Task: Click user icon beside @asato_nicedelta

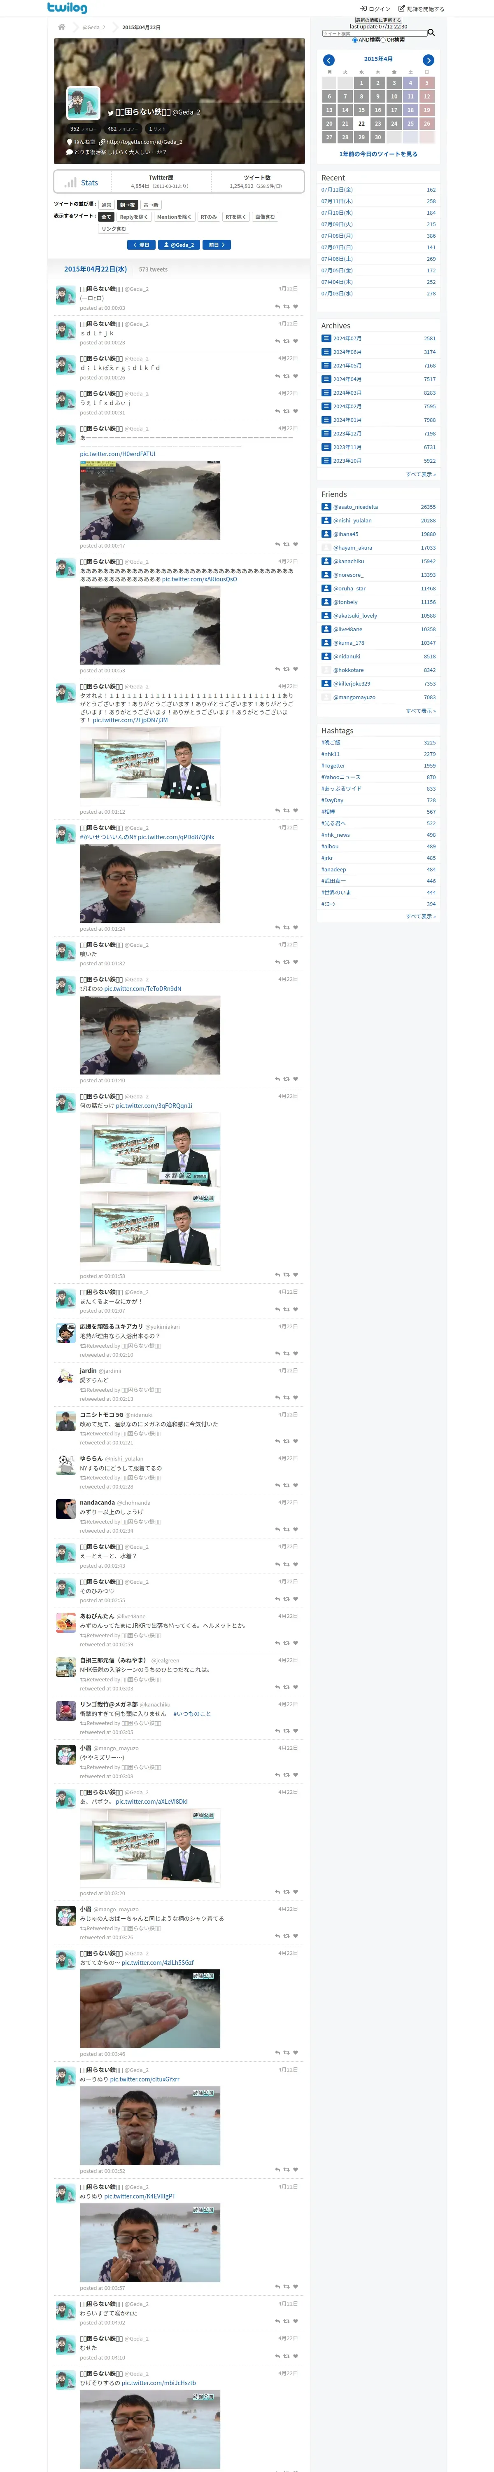Action: coord(326,507)
